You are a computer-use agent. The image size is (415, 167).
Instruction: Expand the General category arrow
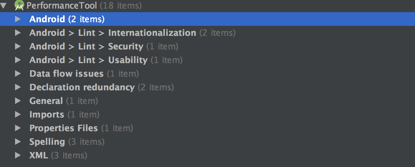pyautogui.click(x=18, y=101)
